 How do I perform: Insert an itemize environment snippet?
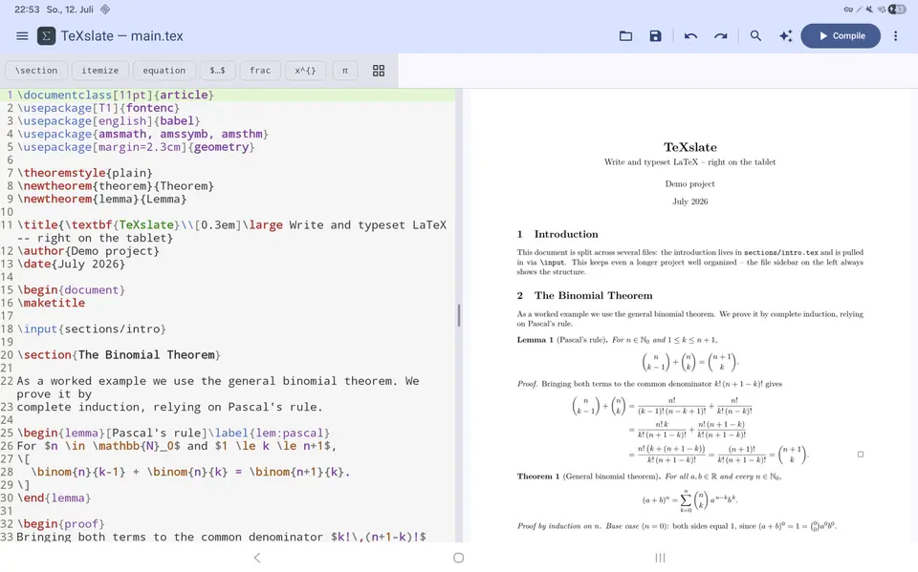(x=100, y=70)
